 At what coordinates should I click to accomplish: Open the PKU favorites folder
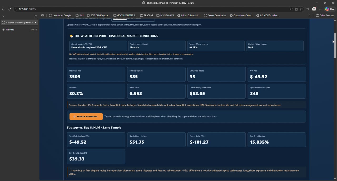click(80, 15)
